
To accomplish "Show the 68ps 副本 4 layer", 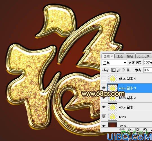I will [x=104, y=78].
